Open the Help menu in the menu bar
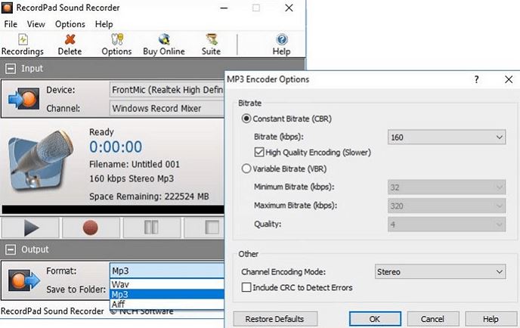 click(x=104, y=24)
